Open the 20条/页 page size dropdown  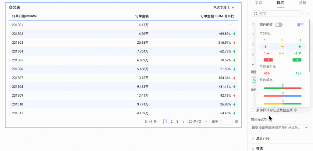point(198,122)
